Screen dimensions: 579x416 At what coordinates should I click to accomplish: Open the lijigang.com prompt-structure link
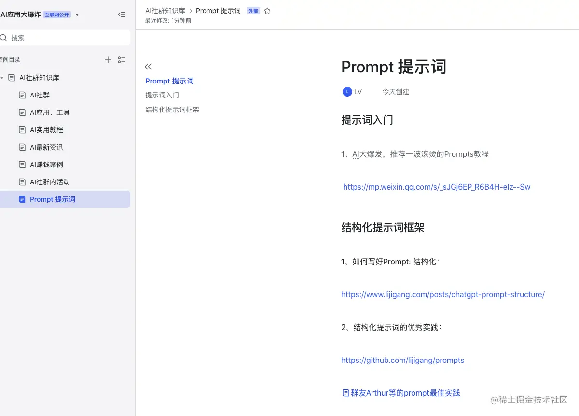(x=443, y=294)
